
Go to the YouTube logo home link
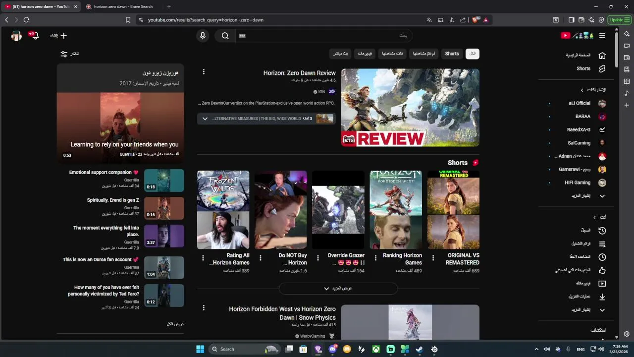577,36
